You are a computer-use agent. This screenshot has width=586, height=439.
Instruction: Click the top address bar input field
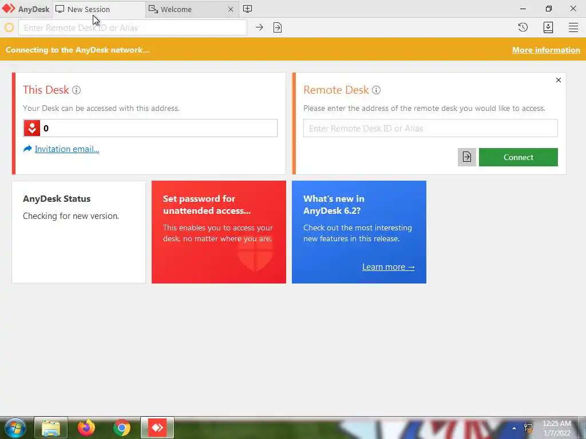coord(133,27)
